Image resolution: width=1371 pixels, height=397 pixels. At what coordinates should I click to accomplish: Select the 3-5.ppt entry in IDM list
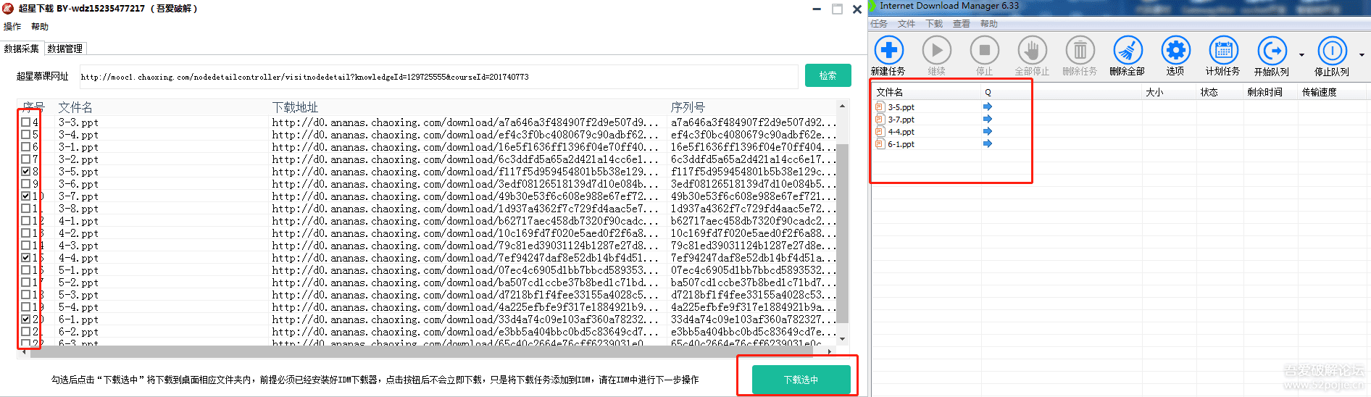pyautogui.click(x=901, y=107)
